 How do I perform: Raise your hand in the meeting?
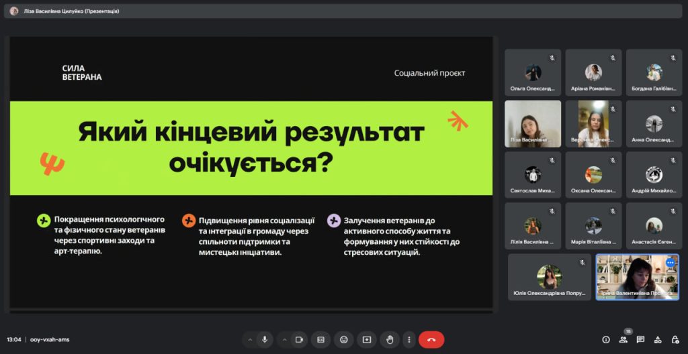click(389, 340)
